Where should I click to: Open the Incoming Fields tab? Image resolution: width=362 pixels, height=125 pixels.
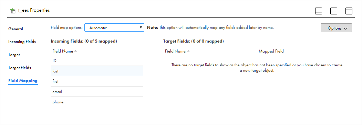point(22,42)
